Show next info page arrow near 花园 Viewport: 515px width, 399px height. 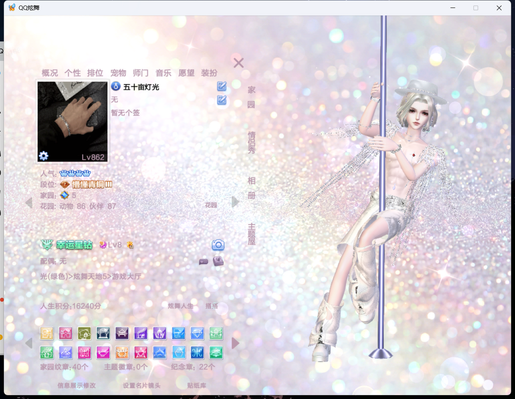point(235,201)
